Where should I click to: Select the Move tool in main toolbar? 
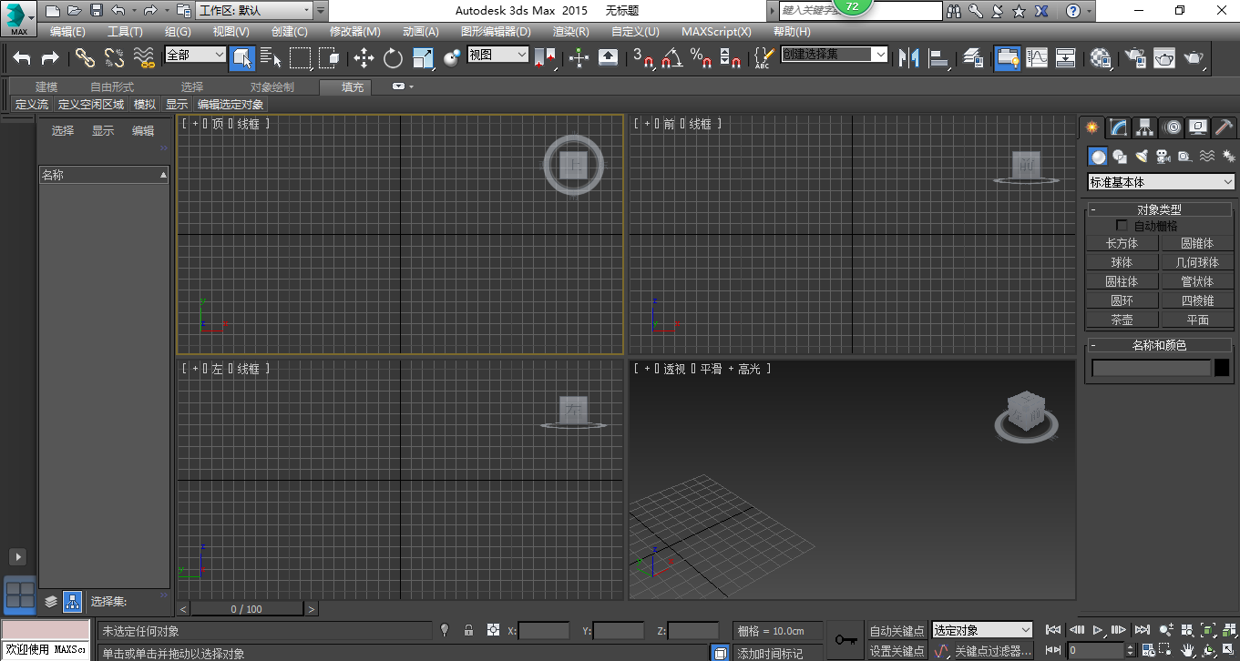[x=364, y=58]
